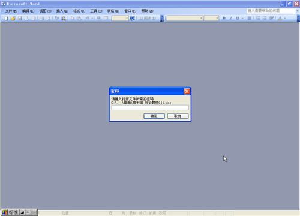Click the Research books icon in toolbar
The width and height of the screenshot is (300, 216).
click(x=64, y=19)
